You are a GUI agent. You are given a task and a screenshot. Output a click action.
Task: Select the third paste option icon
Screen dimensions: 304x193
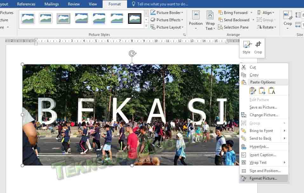click(271, 91)
